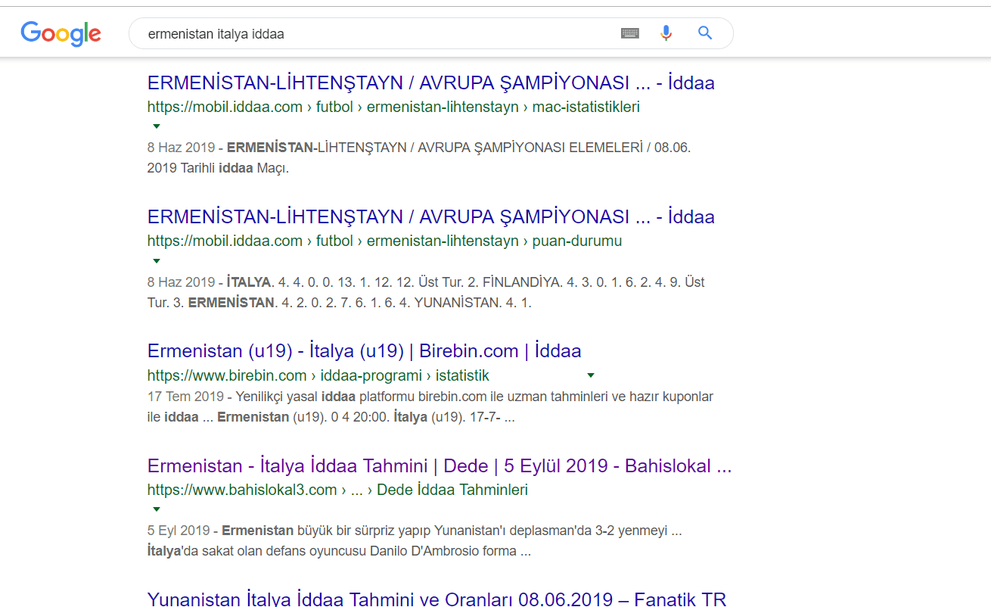This screenshot has height=607, width=991.
Task: Open Ermenistan - İtalya İddaa Tahmini Dede result
Action: coord(440,466)
